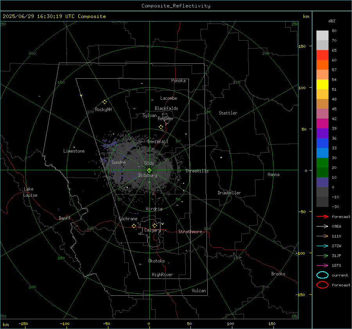This screenshot has height=329, width=352.
Task: Click the Lake Louise label
Action: (x=30, y=192)
